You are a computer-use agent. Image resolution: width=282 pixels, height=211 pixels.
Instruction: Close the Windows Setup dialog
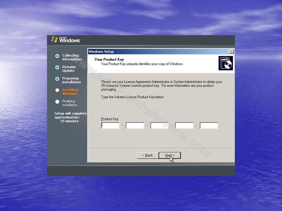coord(231,52)
